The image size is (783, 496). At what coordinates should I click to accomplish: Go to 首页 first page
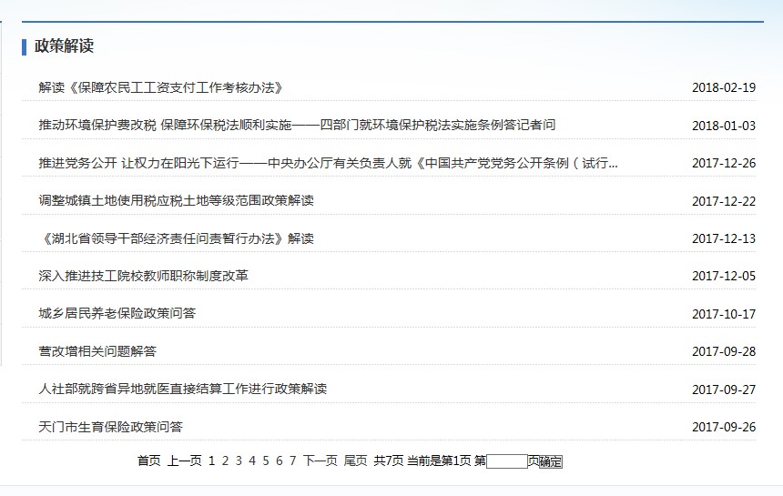click(x=148, y=461)
